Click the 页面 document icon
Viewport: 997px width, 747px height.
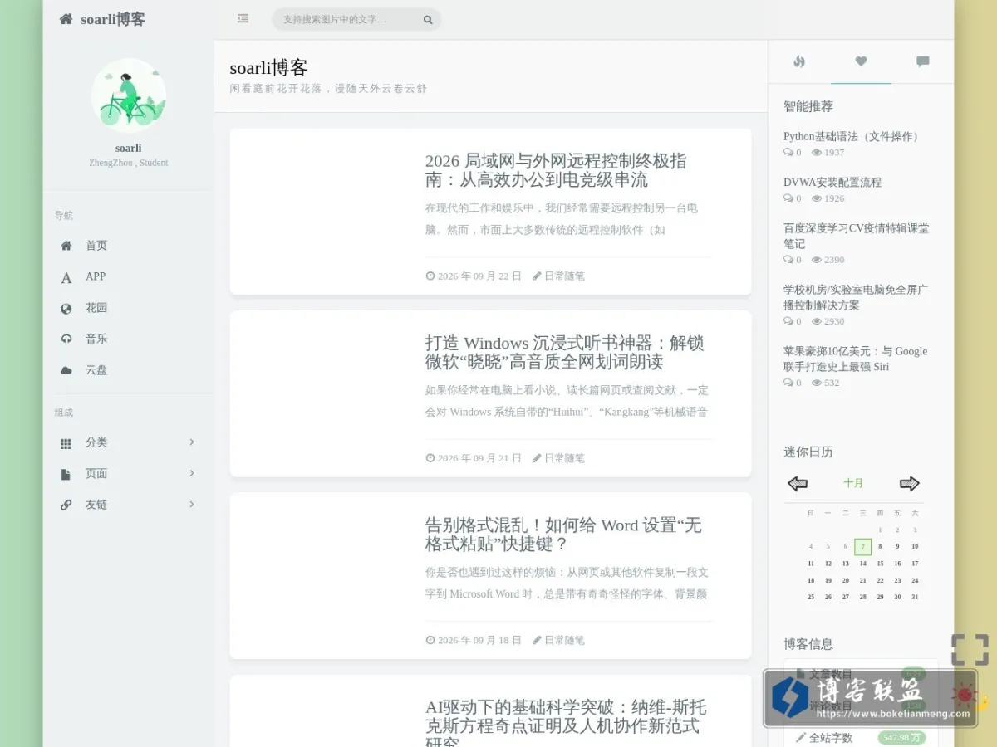(x=66, y=474)
